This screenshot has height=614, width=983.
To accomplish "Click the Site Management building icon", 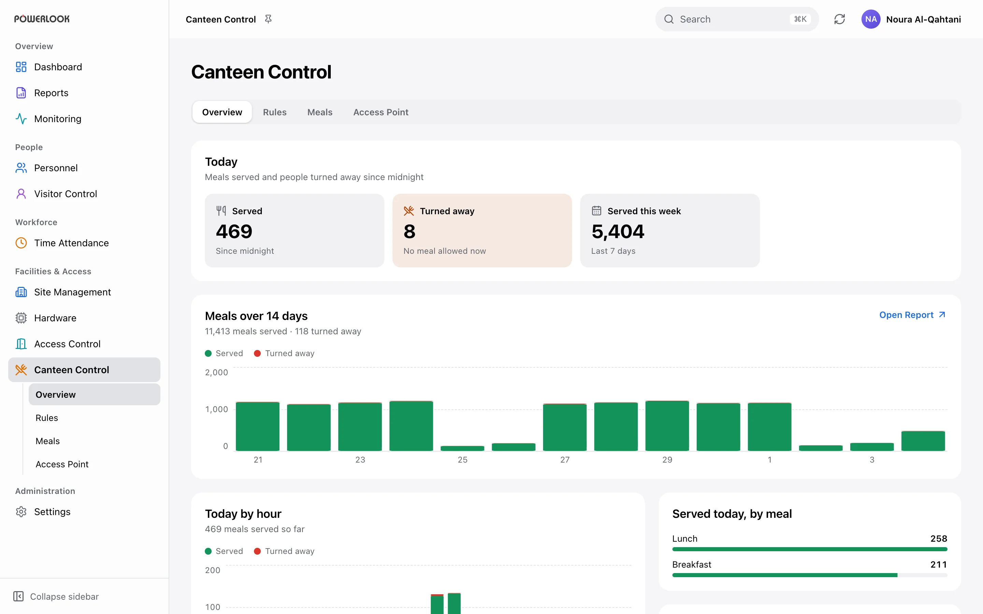I will coord(21,292).
